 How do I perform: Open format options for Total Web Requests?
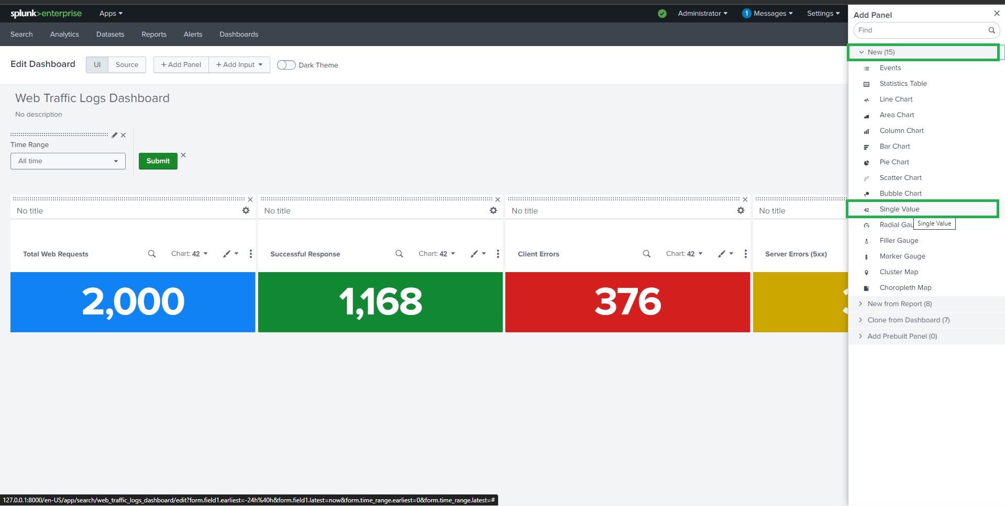click(230, 254)
